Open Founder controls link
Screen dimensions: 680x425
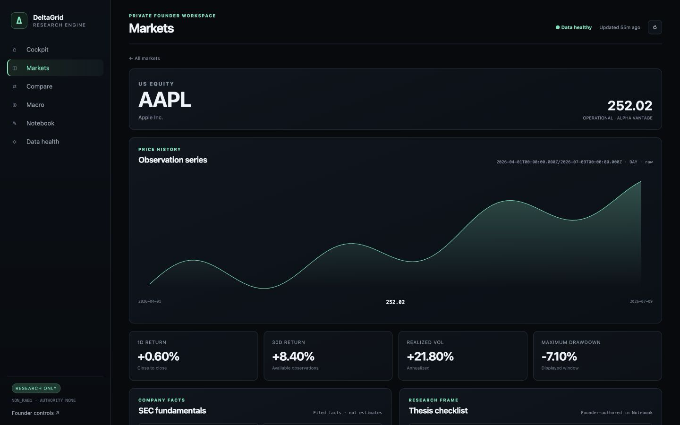coord(35,413)
